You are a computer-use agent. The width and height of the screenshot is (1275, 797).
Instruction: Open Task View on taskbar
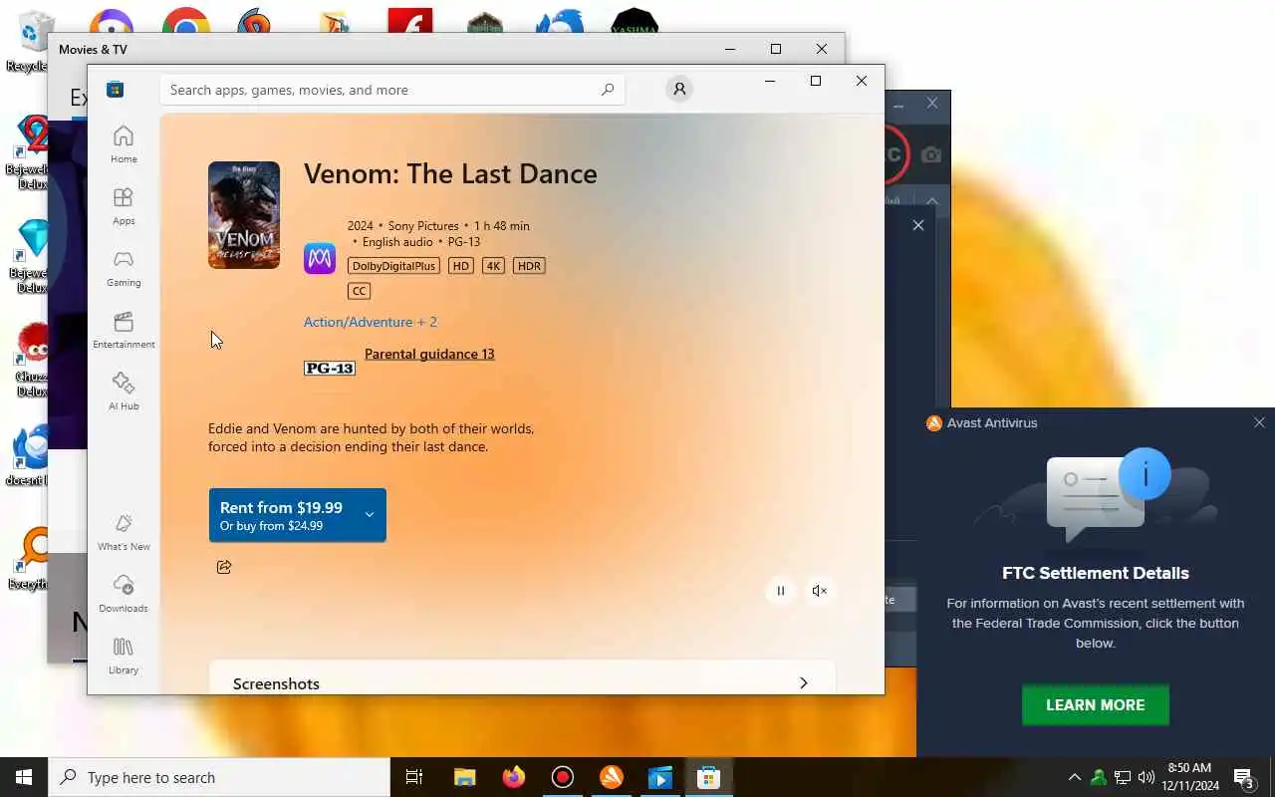[414, 777]
